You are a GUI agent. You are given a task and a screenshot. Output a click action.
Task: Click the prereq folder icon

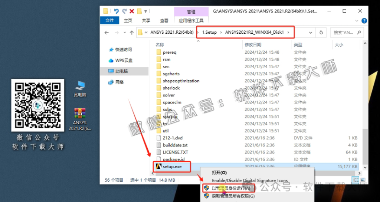[159, 52]
